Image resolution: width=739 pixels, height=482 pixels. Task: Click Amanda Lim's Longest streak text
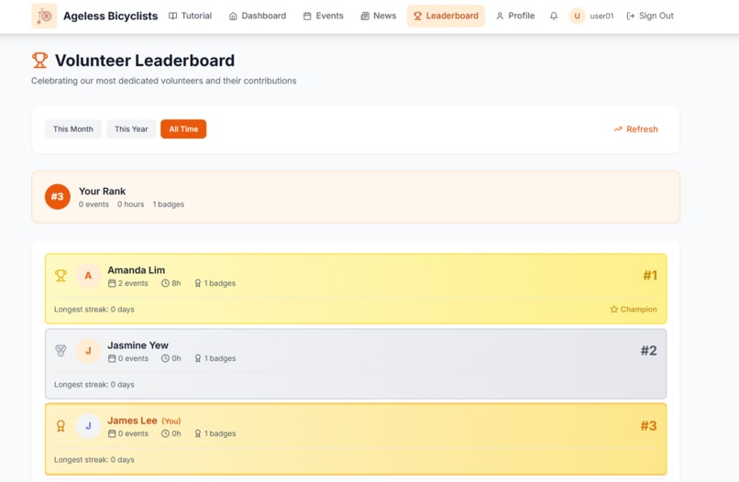(x=94, y=310)
